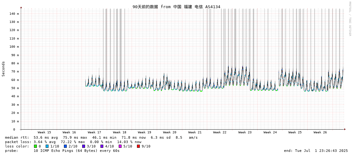The width and height of the screenshot is (353, 155).
Task: Click the Week 26 axis label
Action: click(320, 132)
